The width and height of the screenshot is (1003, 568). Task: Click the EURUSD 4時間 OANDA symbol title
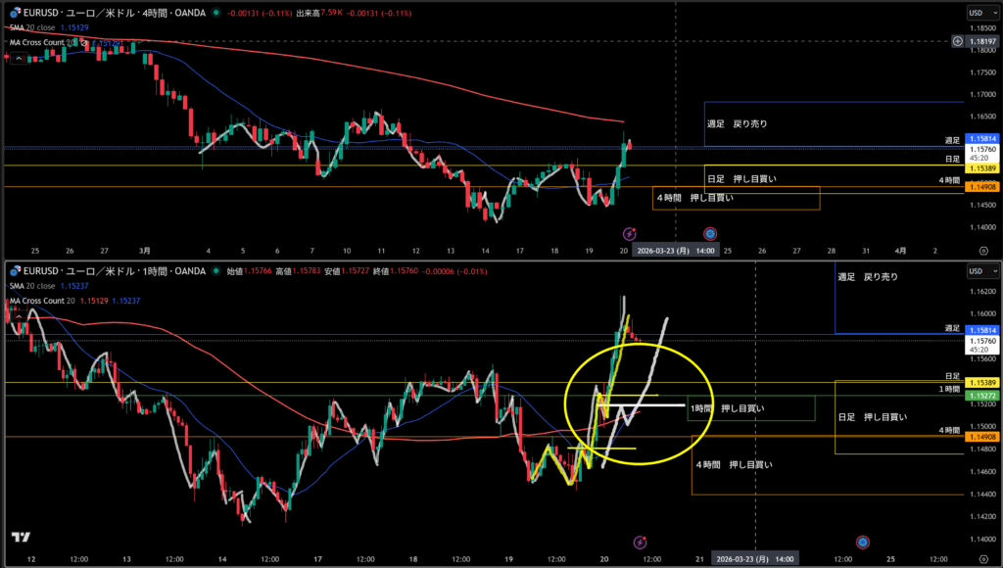pyautogui.click(x=113, y=14)
